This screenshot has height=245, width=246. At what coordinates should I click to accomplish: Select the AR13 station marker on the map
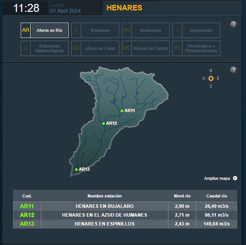pyautogui.click(x=76, y=169)
